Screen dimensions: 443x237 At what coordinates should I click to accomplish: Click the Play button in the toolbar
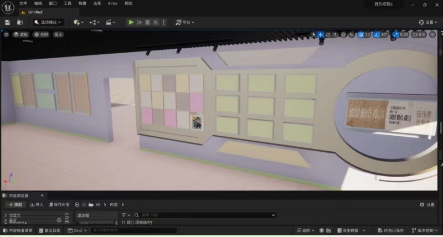click(x=131, y=22)
